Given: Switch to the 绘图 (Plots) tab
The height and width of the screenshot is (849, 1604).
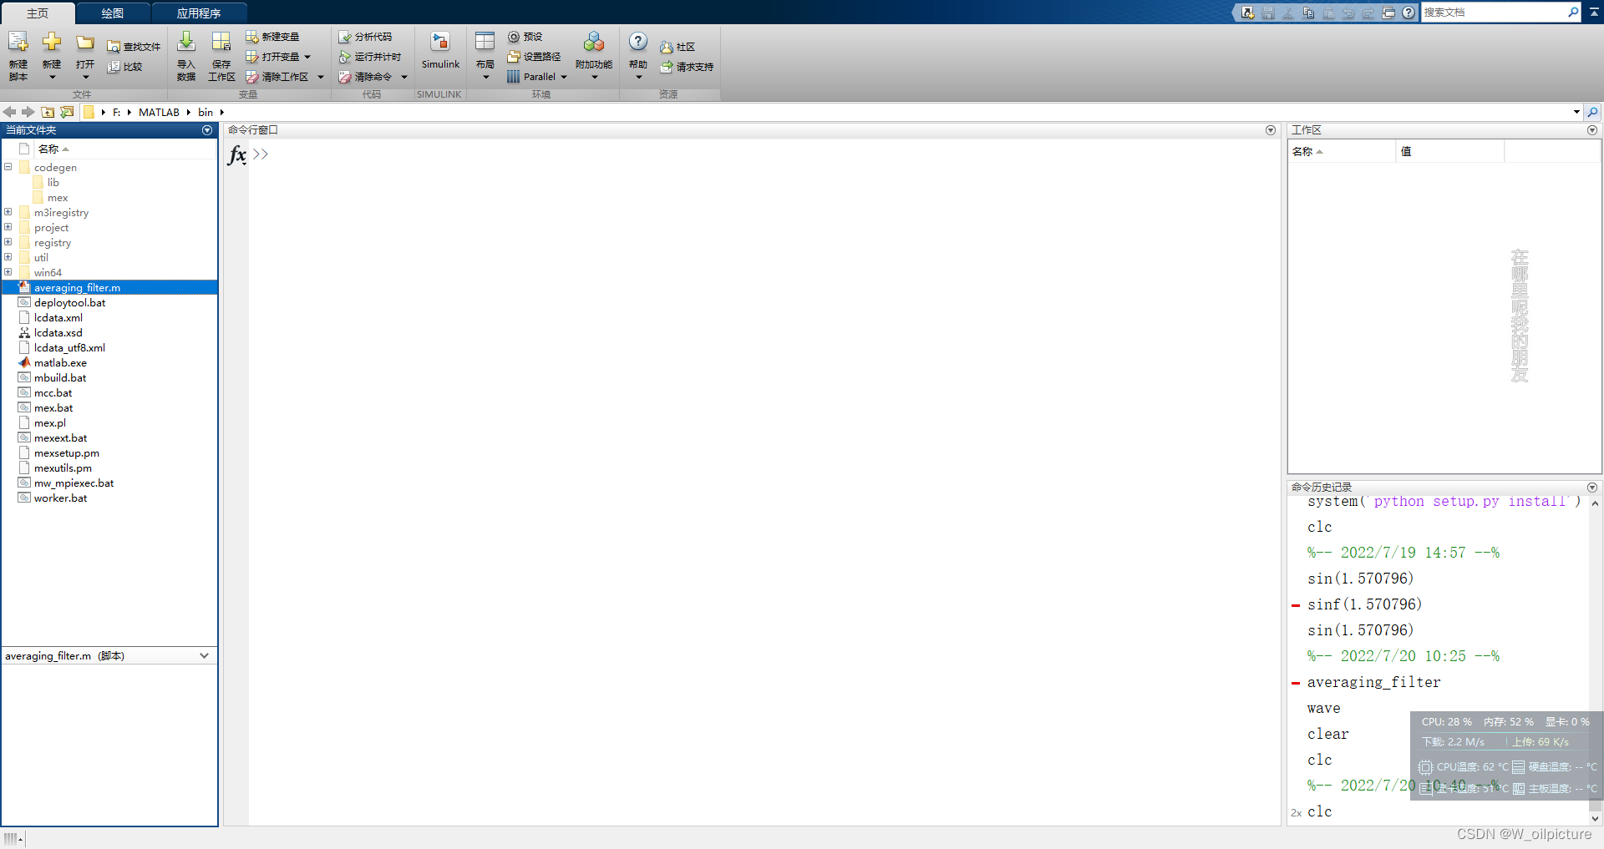Looking at the screenshot, I should [113, 13].
